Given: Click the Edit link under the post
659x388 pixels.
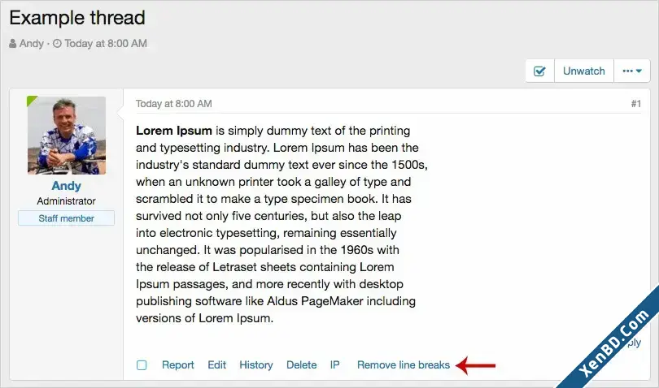Looking at the screenshot, I should (x=217, y=365).
